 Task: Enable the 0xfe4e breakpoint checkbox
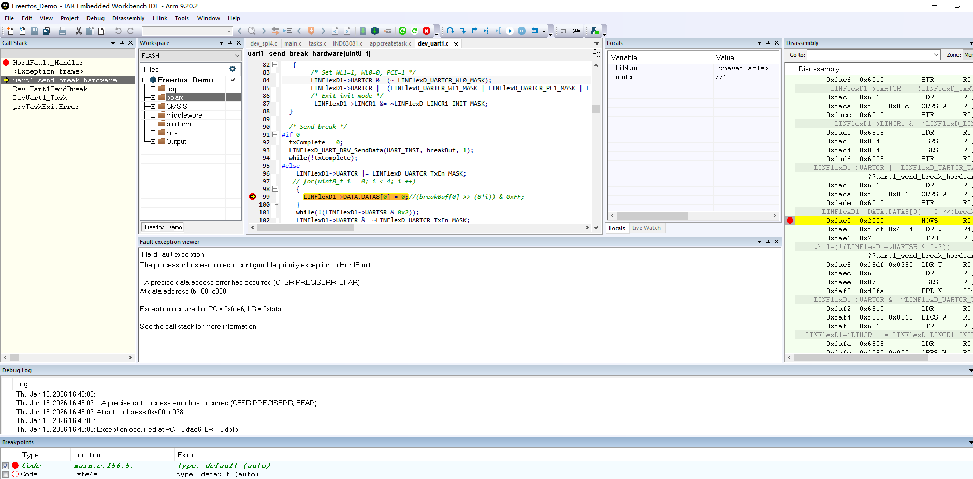coord(5,474)
